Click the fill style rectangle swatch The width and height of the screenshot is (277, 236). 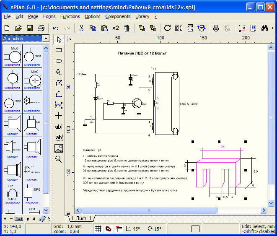pos(195,229)
